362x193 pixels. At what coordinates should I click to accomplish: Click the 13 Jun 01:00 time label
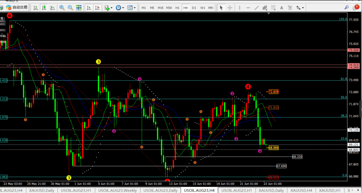[178, 184]
